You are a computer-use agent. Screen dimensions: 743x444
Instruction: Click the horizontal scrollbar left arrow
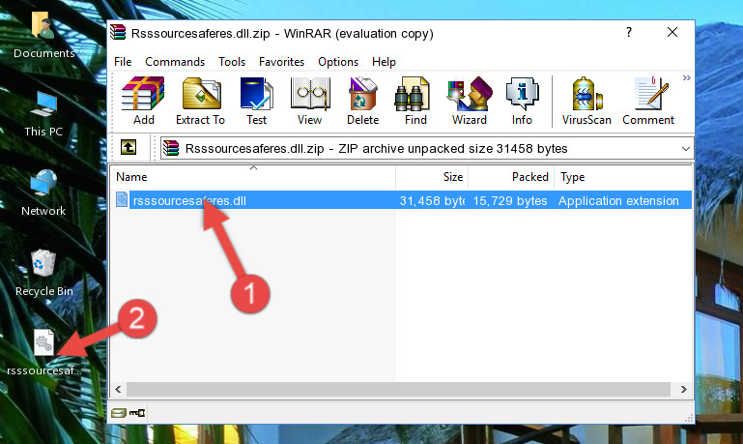point(118,390)
